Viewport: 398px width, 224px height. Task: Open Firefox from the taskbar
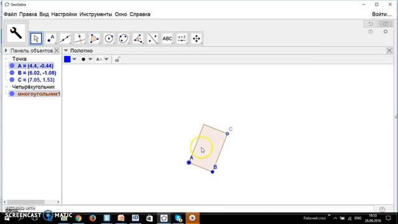(93, 218)
